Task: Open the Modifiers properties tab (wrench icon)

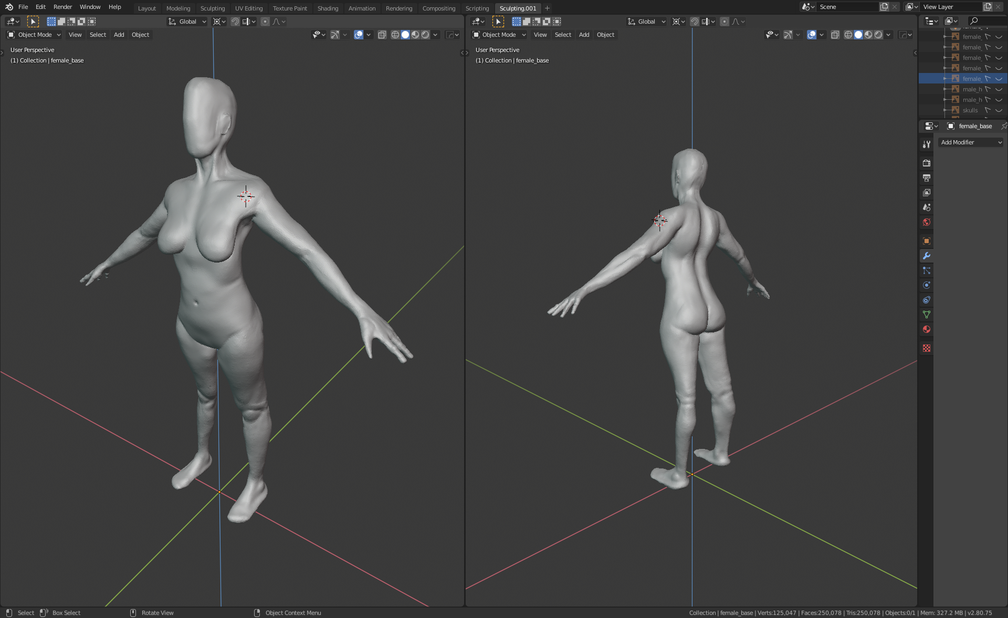Action: (x=927, y=256)
